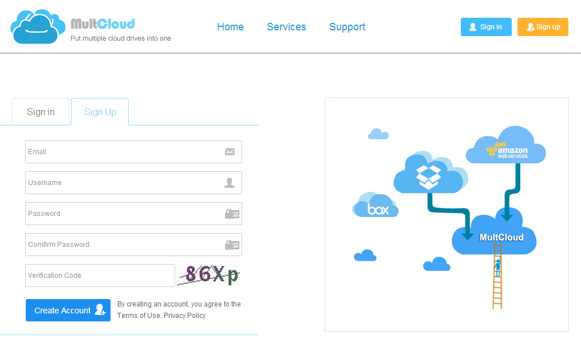581x338 pixels.
Task: Click the orange Sign up header button
Action: 543,27
